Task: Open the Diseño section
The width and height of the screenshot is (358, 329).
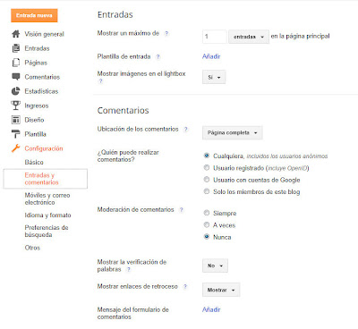Action: tap(34, 120)
